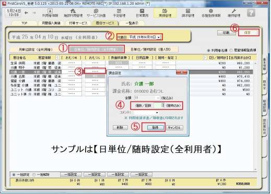This screenshot has width=271, height=194.
Task: Select the 居室情報登録順 sort radio button
Action: 231,51
